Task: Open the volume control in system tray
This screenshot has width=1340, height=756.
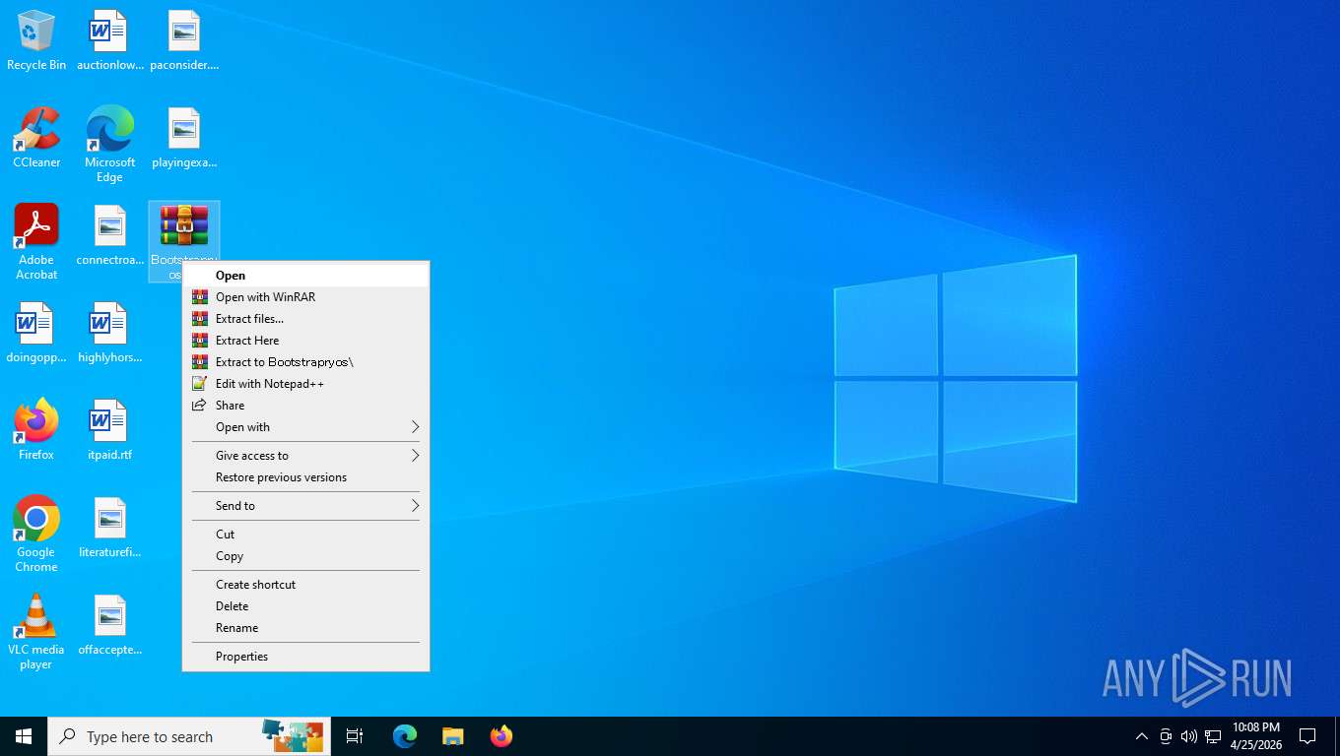Action: (1188, 736)
